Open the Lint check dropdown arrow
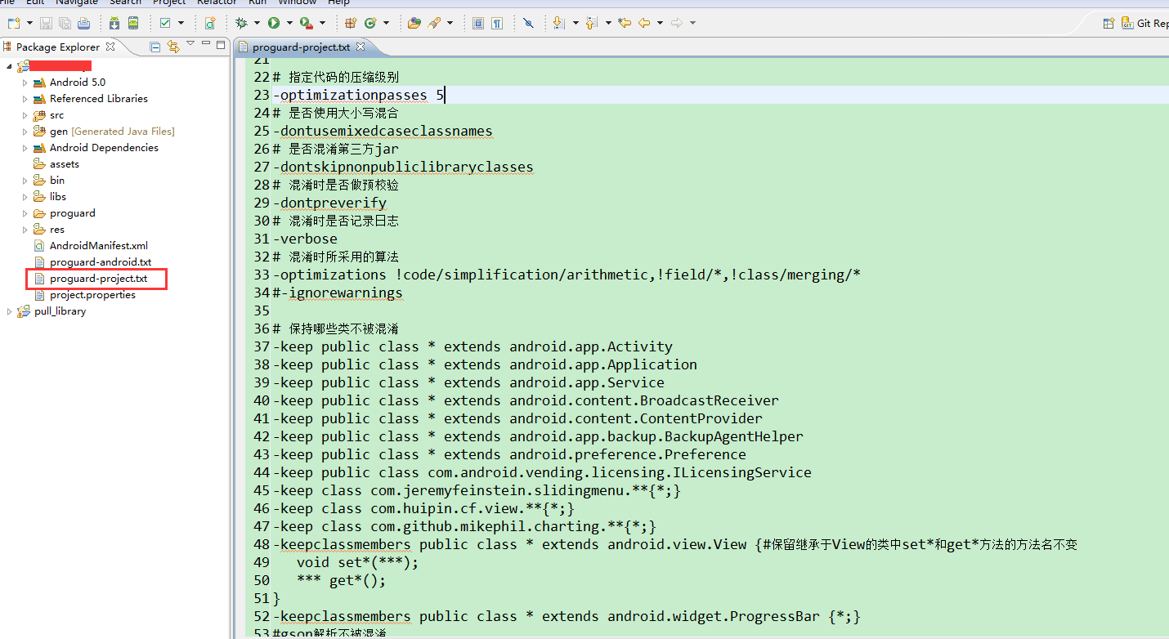The width and height of the screenshot is (1169, 639). 181,23
